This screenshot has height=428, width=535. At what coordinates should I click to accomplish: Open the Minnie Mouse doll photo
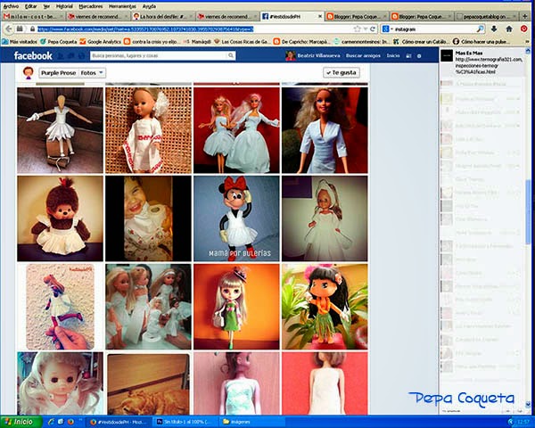pos(236,218)
